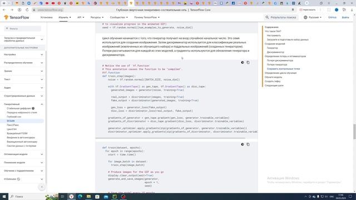Collapse the Генеративный sidebar section
The image size is (356, 200).
(x=23, y=104)
